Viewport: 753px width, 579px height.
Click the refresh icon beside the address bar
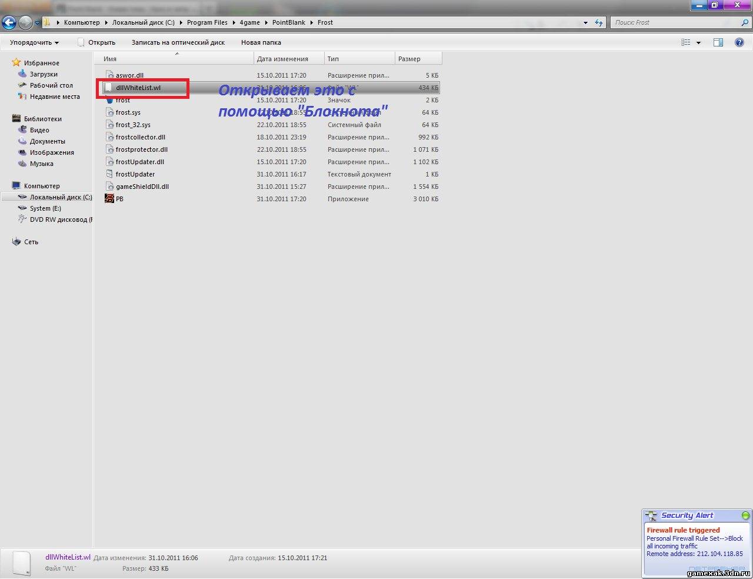(599, 23)
